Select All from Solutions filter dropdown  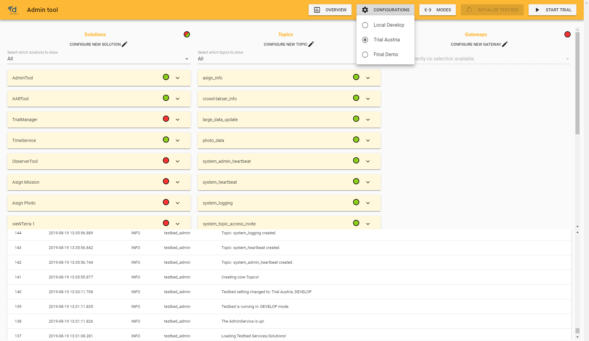point(98,59)
